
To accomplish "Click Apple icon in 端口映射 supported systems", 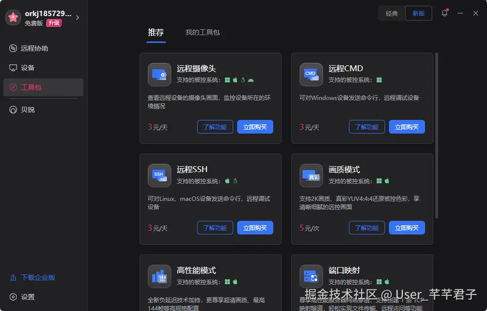I will 387,282.
